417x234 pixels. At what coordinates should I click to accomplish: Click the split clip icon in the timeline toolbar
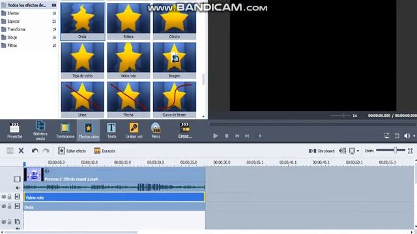(x=10, y=151)
